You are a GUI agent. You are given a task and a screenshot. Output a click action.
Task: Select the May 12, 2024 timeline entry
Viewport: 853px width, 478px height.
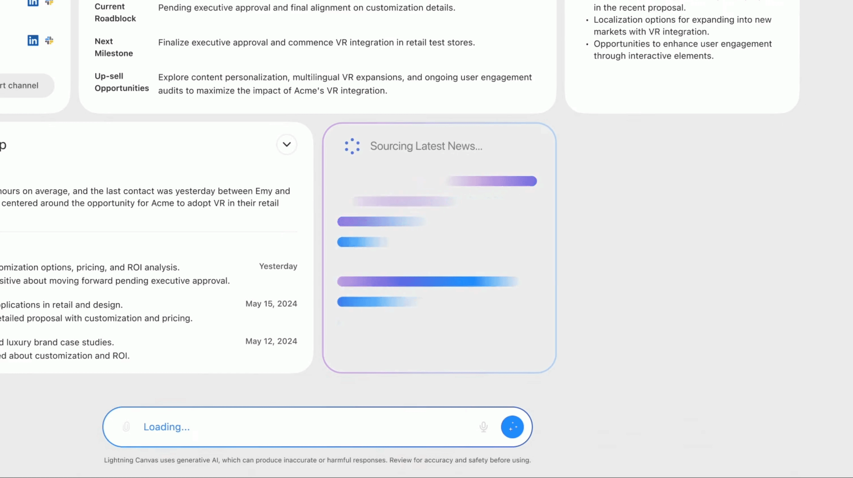tap(271, 341)
